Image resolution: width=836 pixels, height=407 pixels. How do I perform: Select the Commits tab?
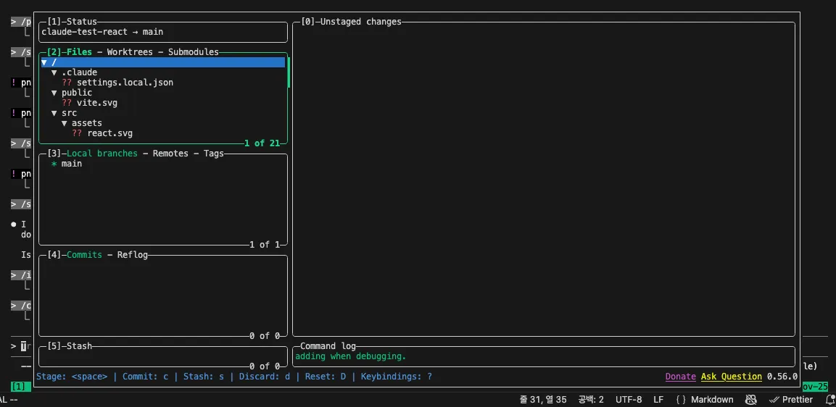[x=84, y=255]
